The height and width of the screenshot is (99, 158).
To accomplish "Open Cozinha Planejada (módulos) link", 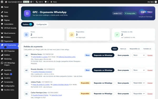I will pyautogui.click(x=42, y=72).
